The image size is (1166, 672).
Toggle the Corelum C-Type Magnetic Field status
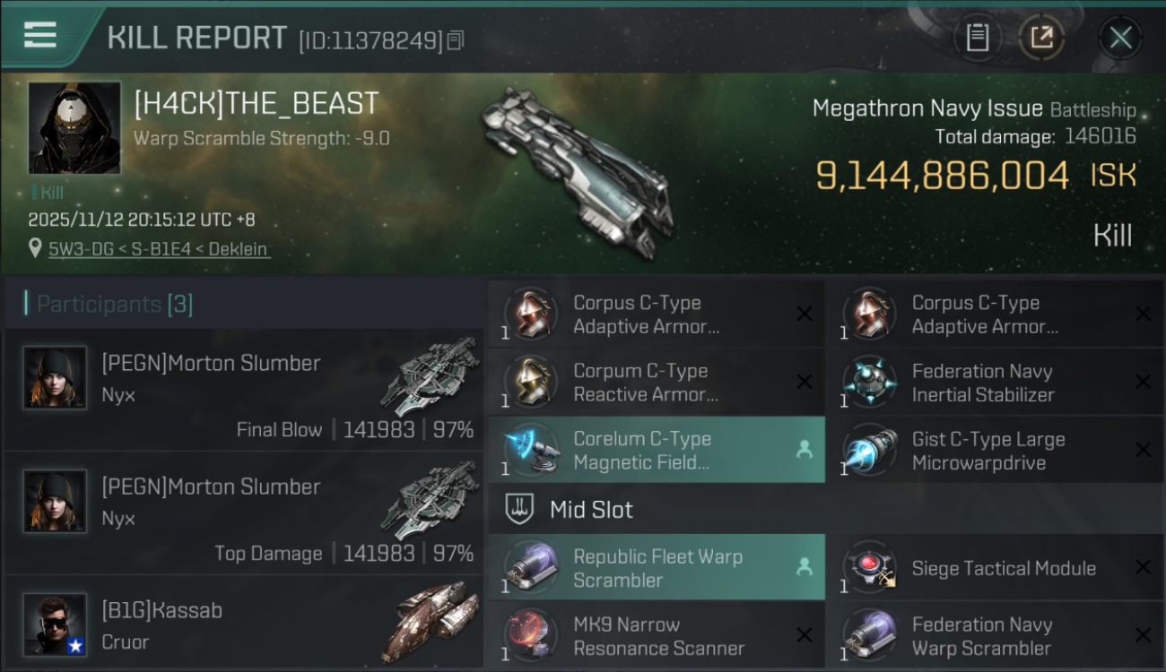(805, 451)
